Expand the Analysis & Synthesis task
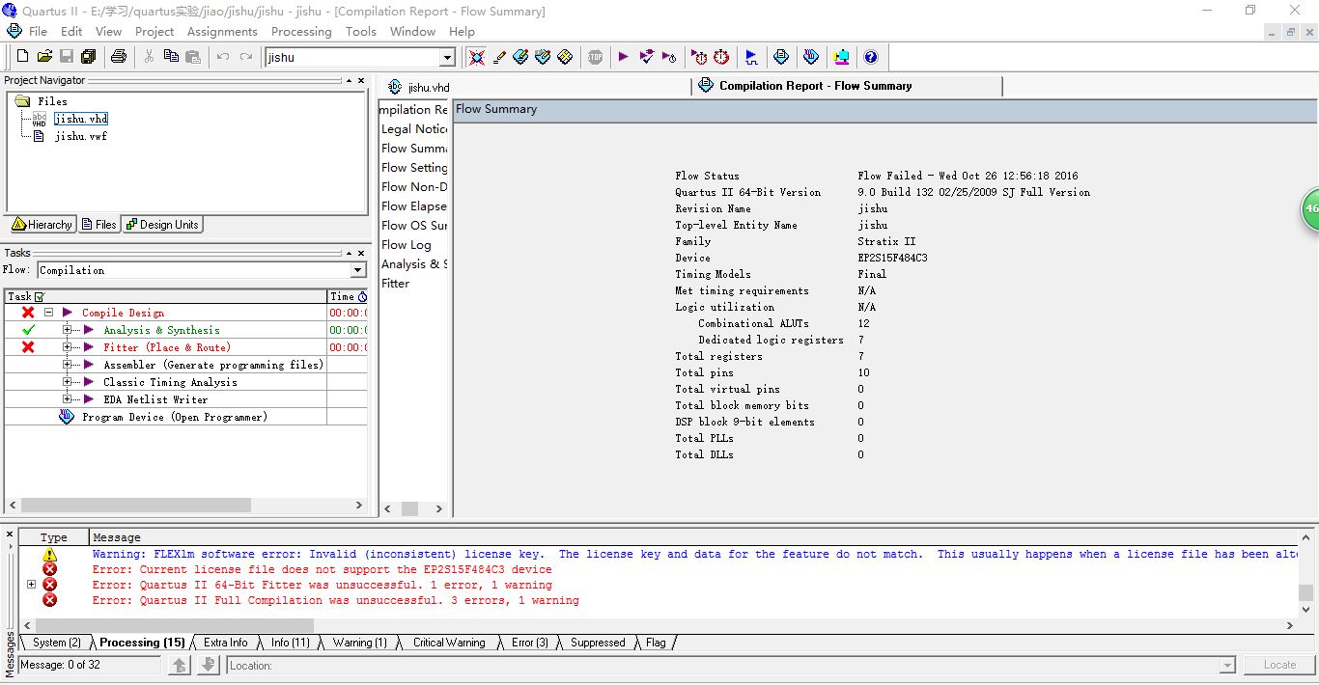This screenshot has width=1319, height=685. (68, 330)
